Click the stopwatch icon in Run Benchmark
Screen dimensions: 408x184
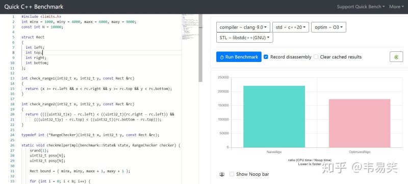coord(222,57)
